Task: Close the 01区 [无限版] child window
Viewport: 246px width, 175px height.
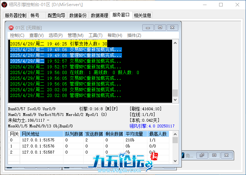Action: pyautogui.click(x=172, y=28)
